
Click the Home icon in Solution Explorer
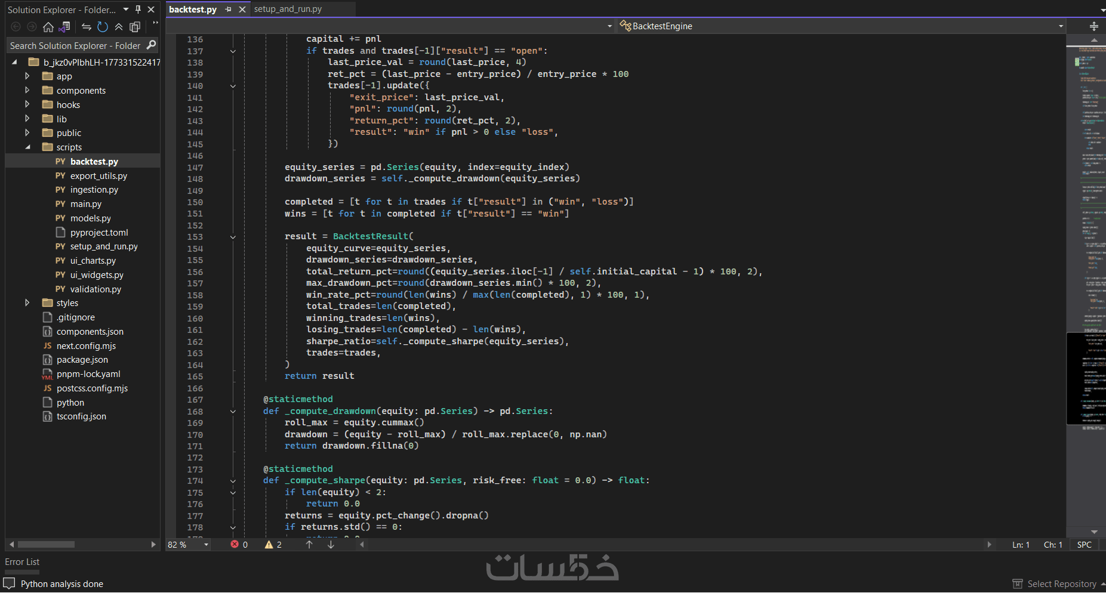point(48,27)
